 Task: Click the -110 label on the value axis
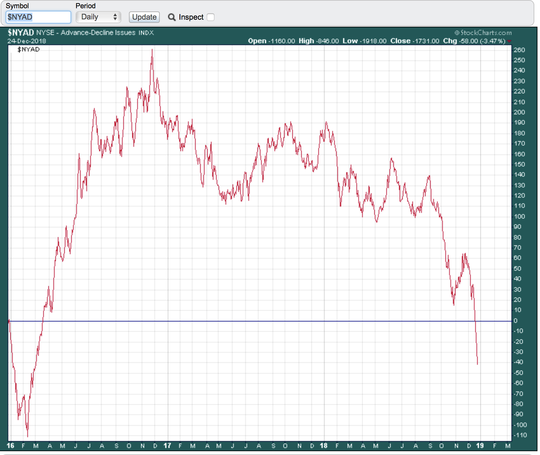520,435
